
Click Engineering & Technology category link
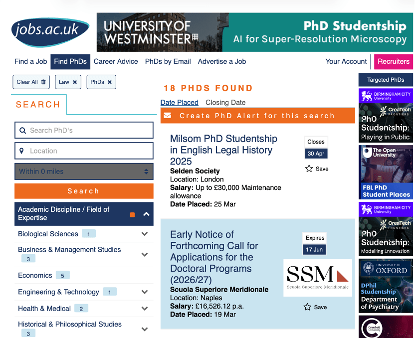(x=58, y=292)
